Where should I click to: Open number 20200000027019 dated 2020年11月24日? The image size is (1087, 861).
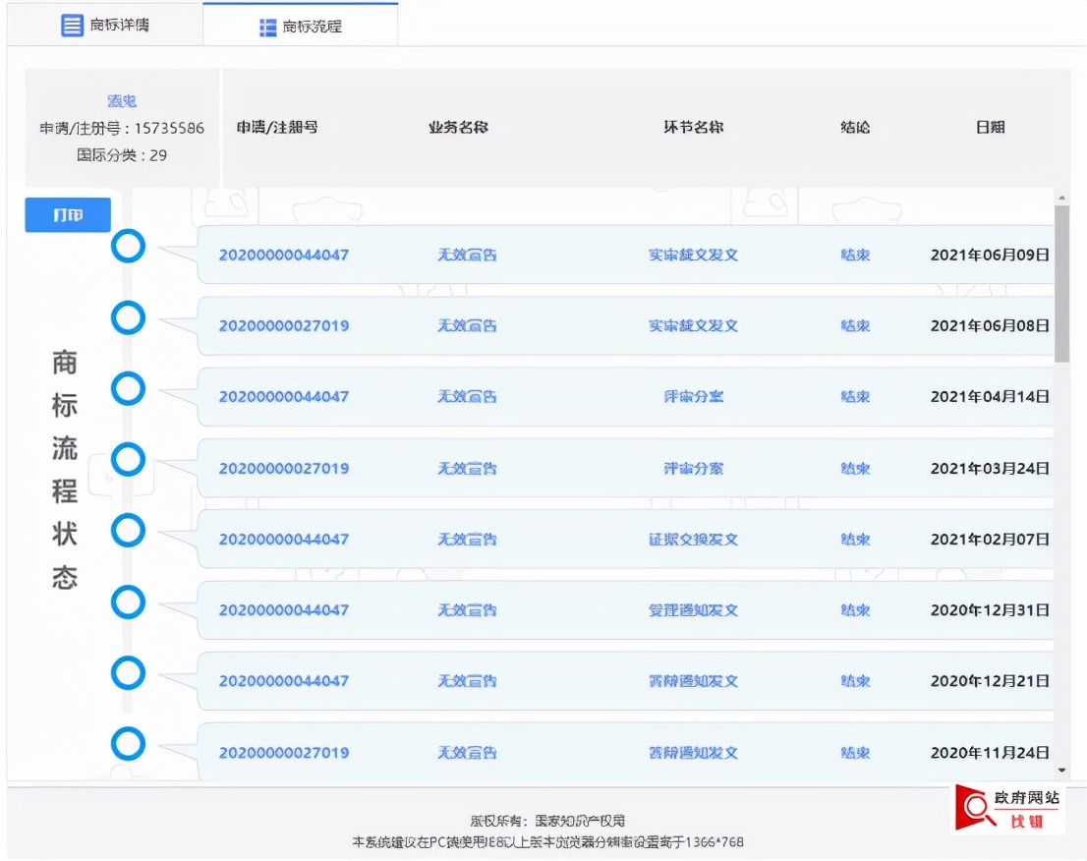tap(283, 753)
